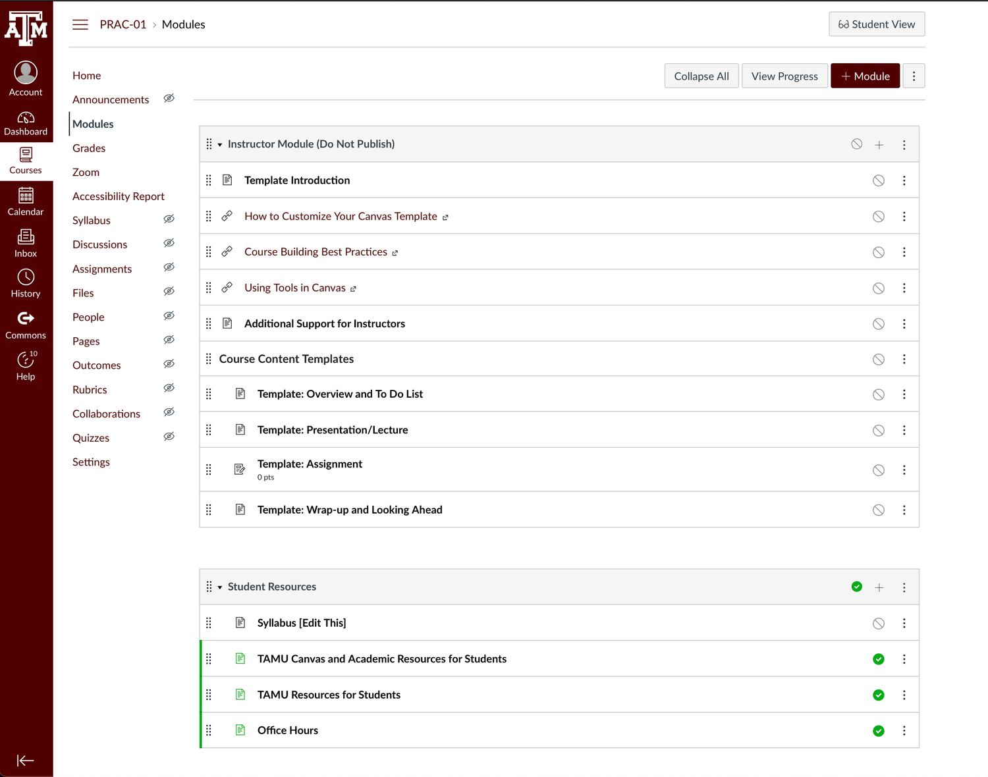The height and width of the screenshot is (777, 988).
Task: Open options for Course Content Templates header
Action: coord(904,359)
